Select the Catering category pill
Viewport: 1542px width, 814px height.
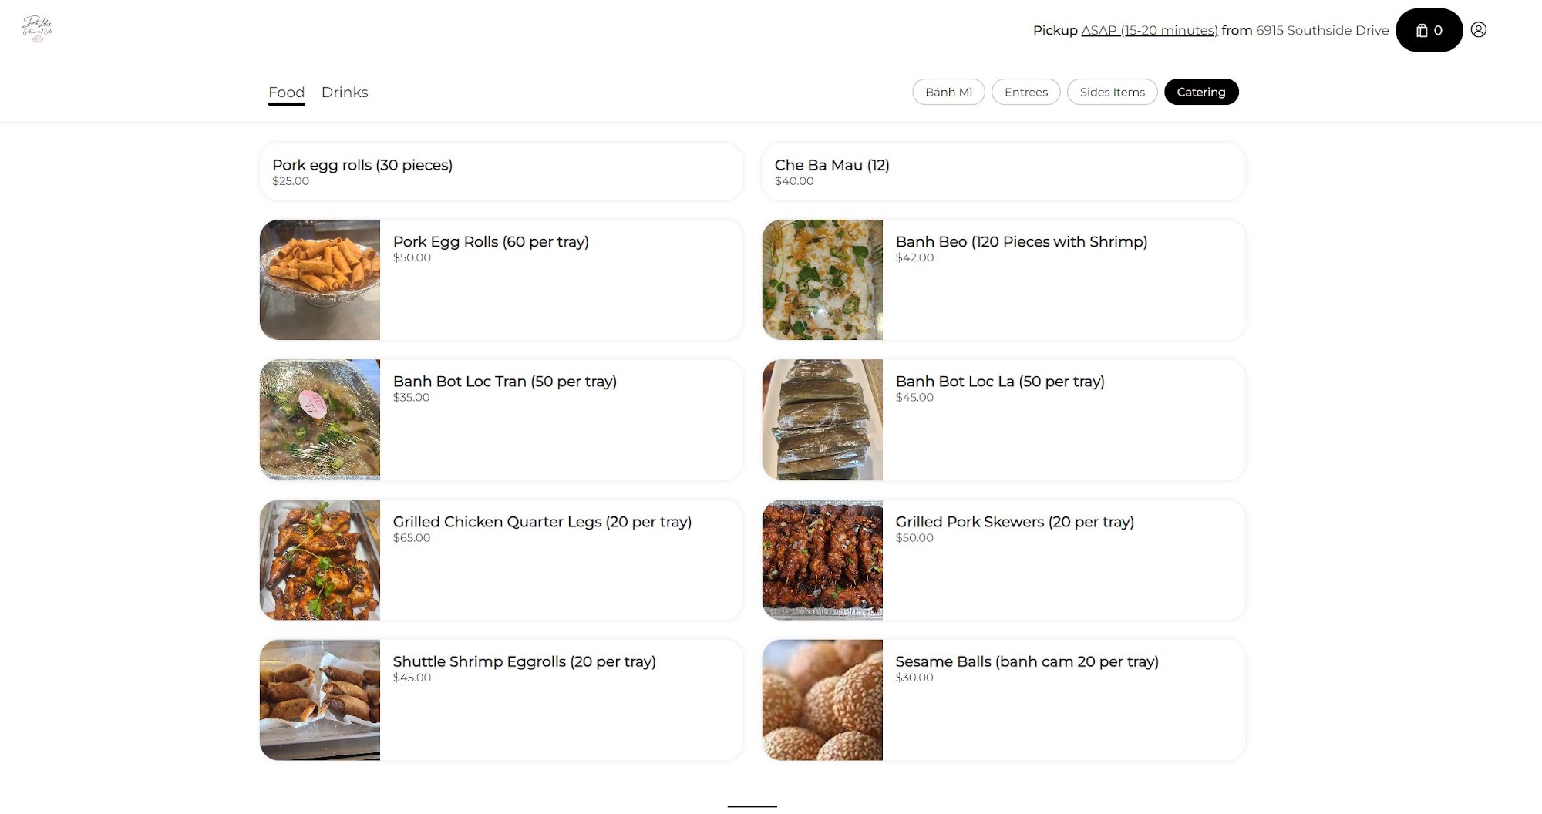[x=1200, y=92]
